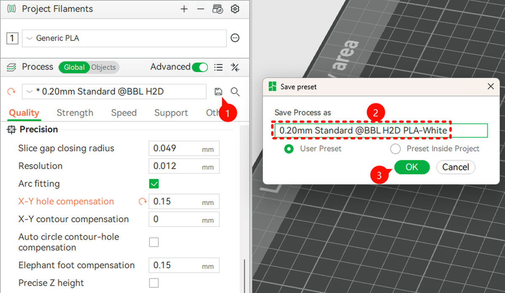Edit the Slice gap closing radius field
Screen dimensions: 505x293
(x=184, y=149)
